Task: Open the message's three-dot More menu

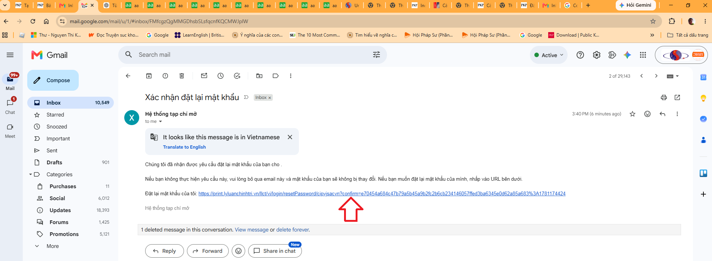Action: pyautogui.click(x=677, y=114)
